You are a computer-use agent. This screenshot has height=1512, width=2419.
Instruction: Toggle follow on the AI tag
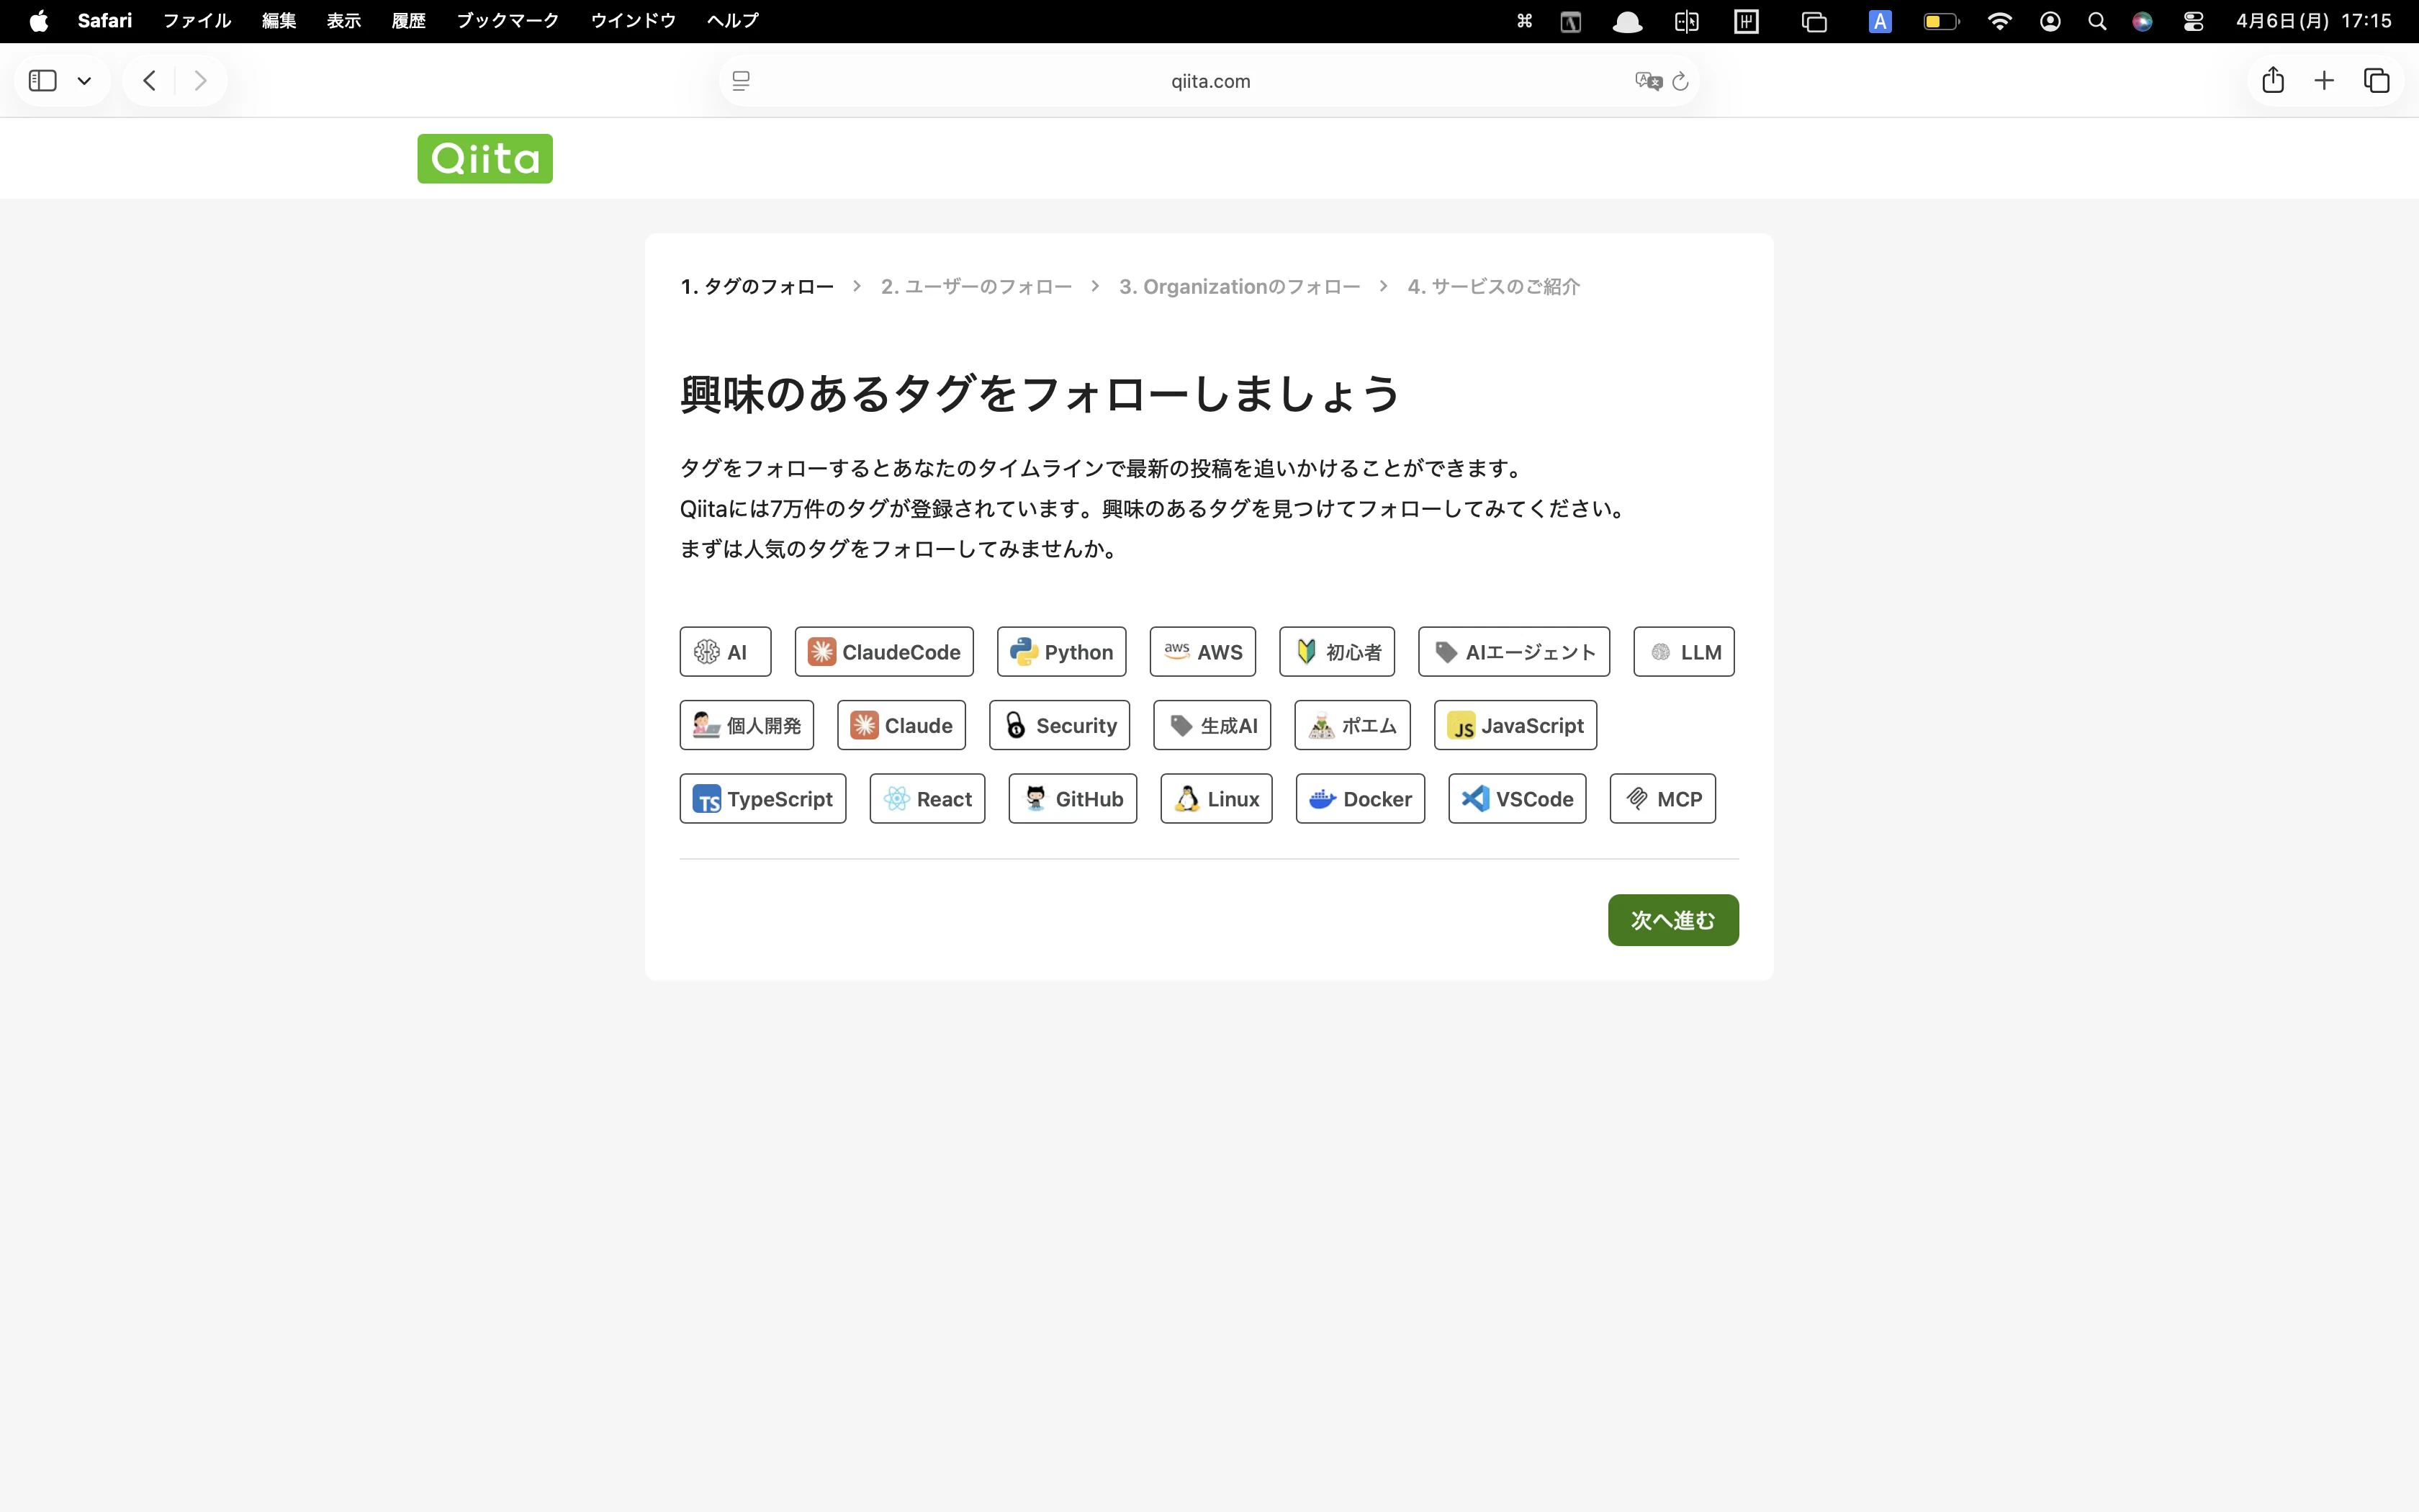tap(725, 652)
